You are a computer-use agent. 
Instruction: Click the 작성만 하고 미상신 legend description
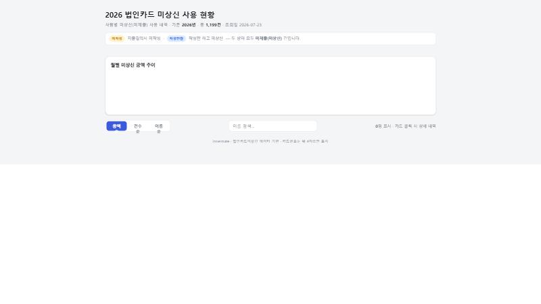(x=206, y=39)
